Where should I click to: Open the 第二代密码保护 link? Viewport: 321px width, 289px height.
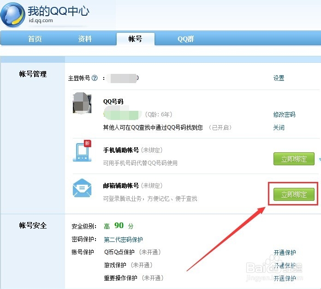[123, 240]
